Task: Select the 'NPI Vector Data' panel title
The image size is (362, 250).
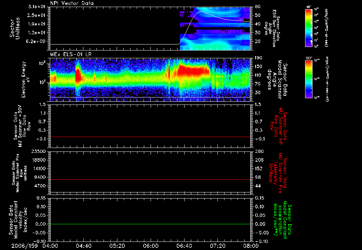Action: click(x=72, y=3)
